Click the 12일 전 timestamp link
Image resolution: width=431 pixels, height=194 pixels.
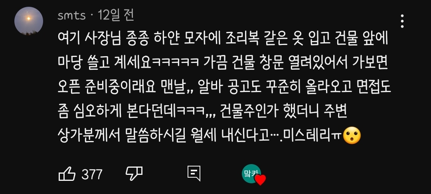(116, 16)
